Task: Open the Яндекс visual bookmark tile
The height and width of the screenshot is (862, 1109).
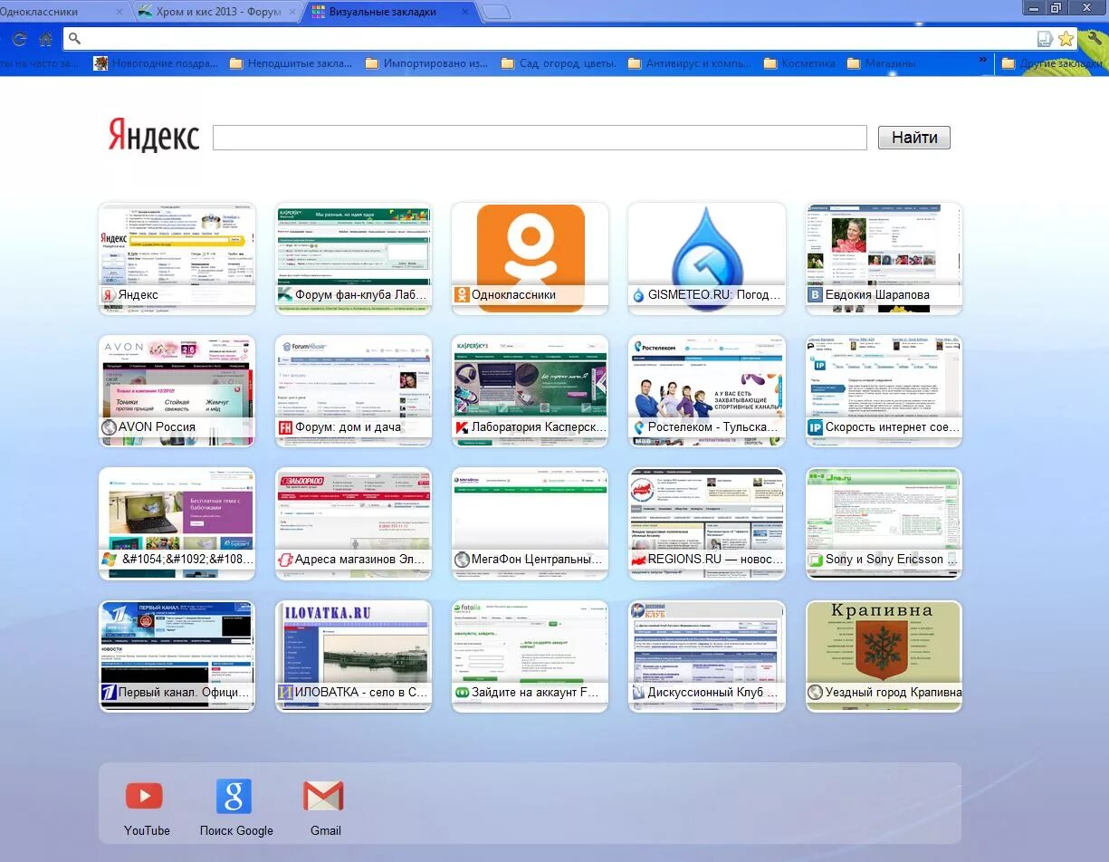Action: point(177,258)
